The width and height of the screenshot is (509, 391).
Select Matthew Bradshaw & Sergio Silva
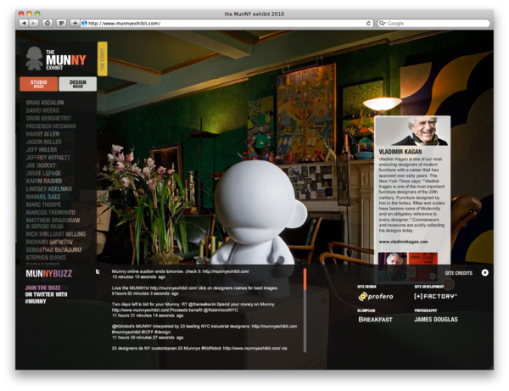[53, 223]
